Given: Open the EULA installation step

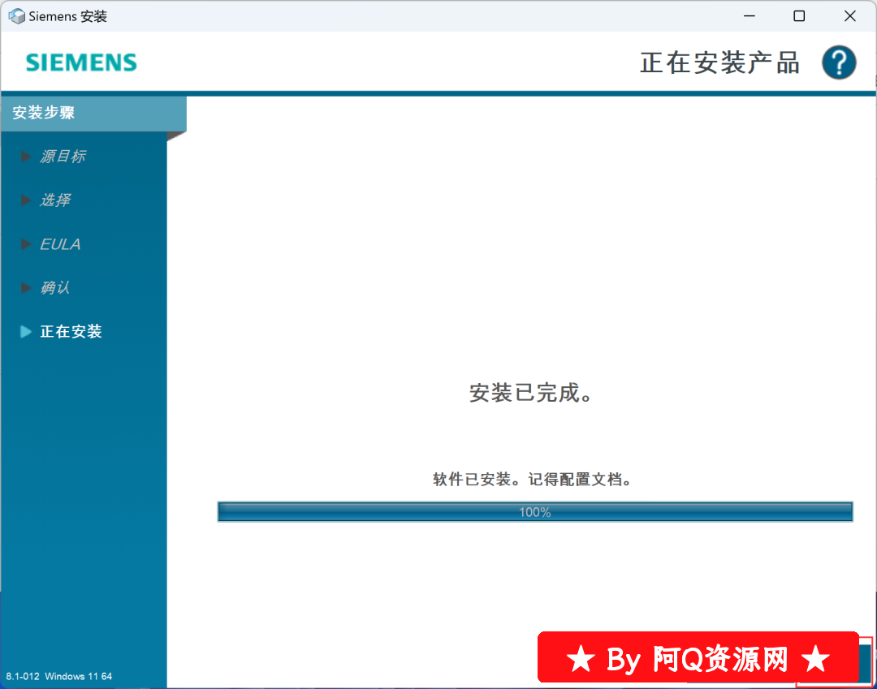Looking at the screenshot, I should 60,244.
